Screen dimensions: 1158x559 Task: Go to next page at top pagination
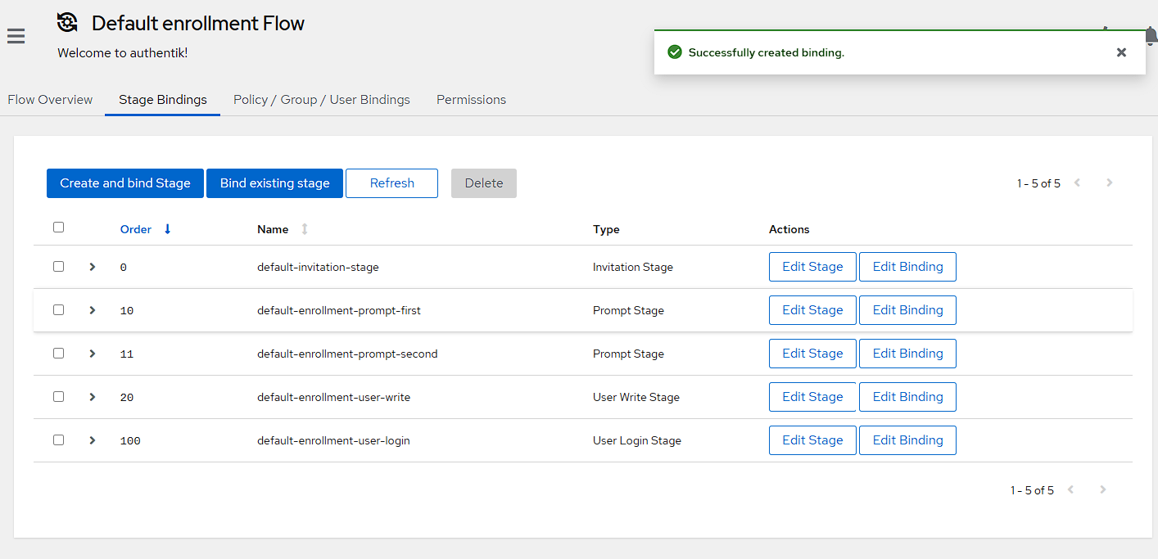pyautogui.click(x=1109, y=183)
